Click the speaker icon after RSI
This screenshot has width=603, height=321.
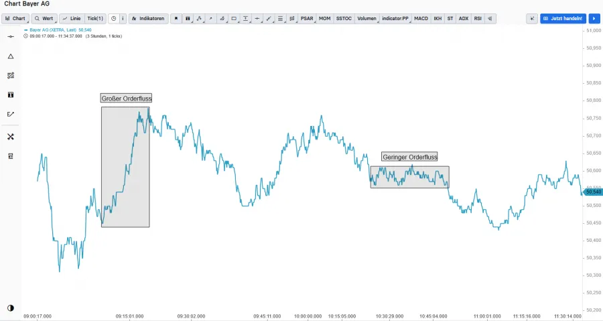(x=491, y=19)
